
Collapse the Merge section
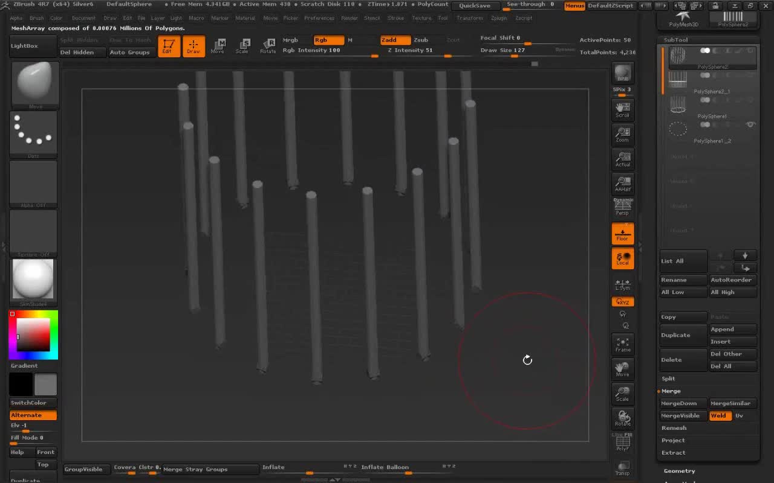(671, 391)
